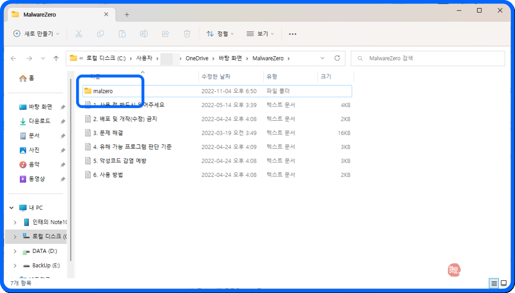Select file 2. 배포 및 개작(수정) 금지

coord(217,119)
